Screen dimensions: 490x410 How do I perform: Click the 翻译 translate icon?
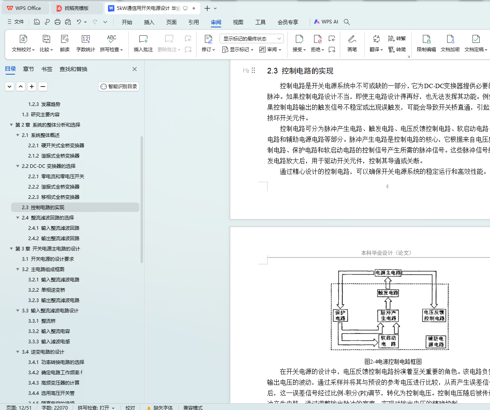376,39
